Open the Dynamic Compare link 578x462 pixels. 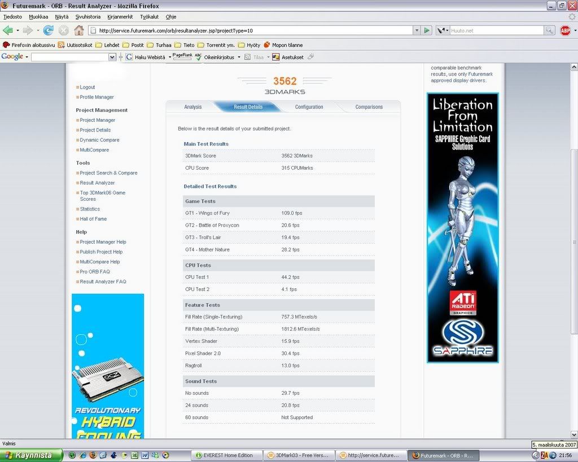[x=99, y=140]
